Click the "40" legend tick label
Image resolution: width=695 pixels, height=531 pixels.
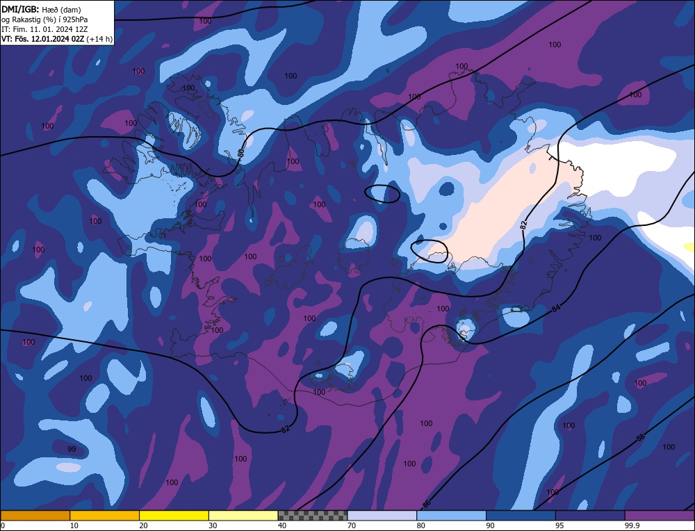click(282, 525)
